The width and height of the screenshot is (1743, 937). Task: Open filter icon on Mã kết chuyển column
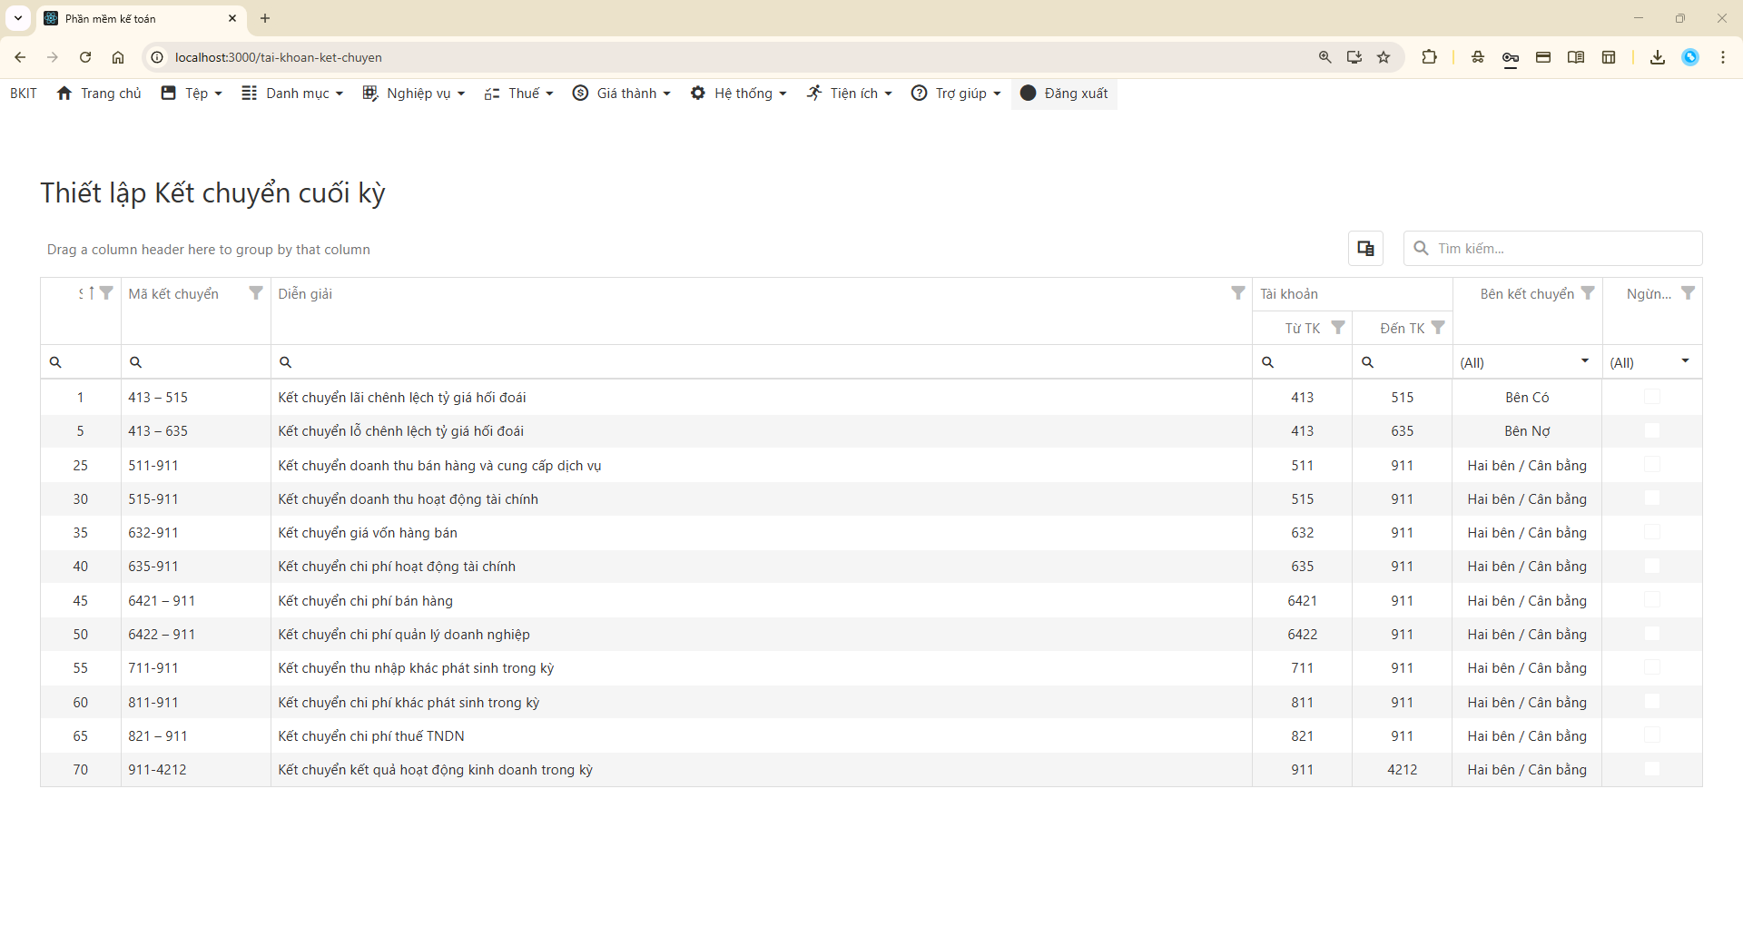(x=256, y=293)
